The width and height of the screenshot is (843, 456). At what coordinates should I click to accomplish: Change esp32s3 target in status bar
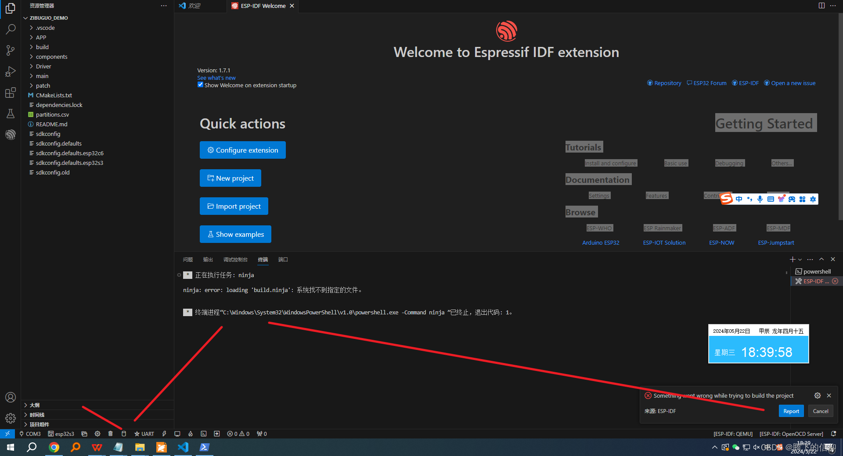(x=61, y=434)
